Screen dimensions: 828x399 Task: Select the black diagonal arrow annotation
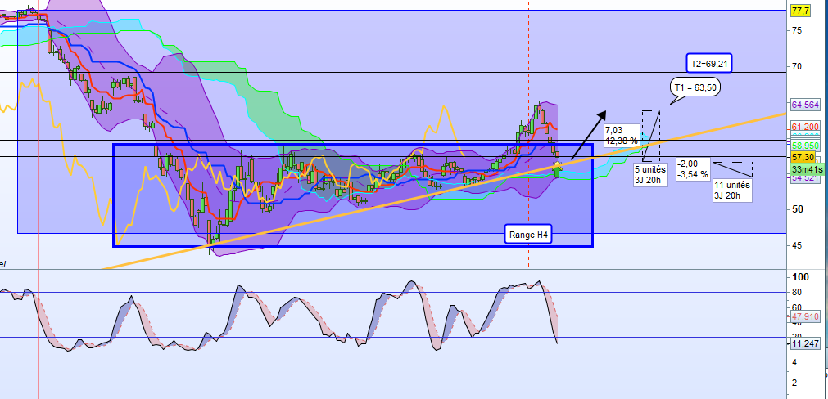[x=588, y=135]
